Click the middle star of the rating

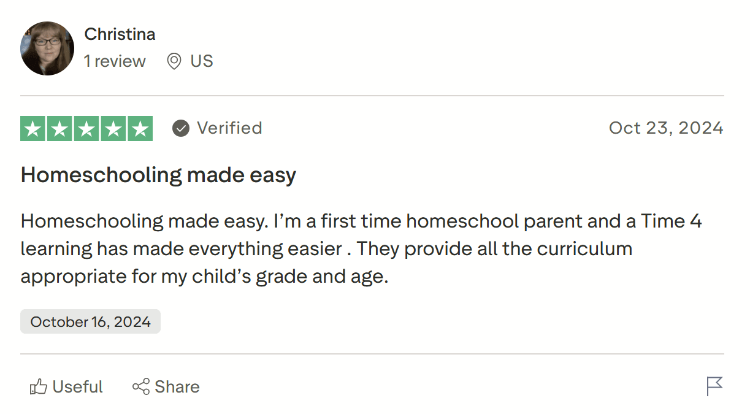click(86, 128)
